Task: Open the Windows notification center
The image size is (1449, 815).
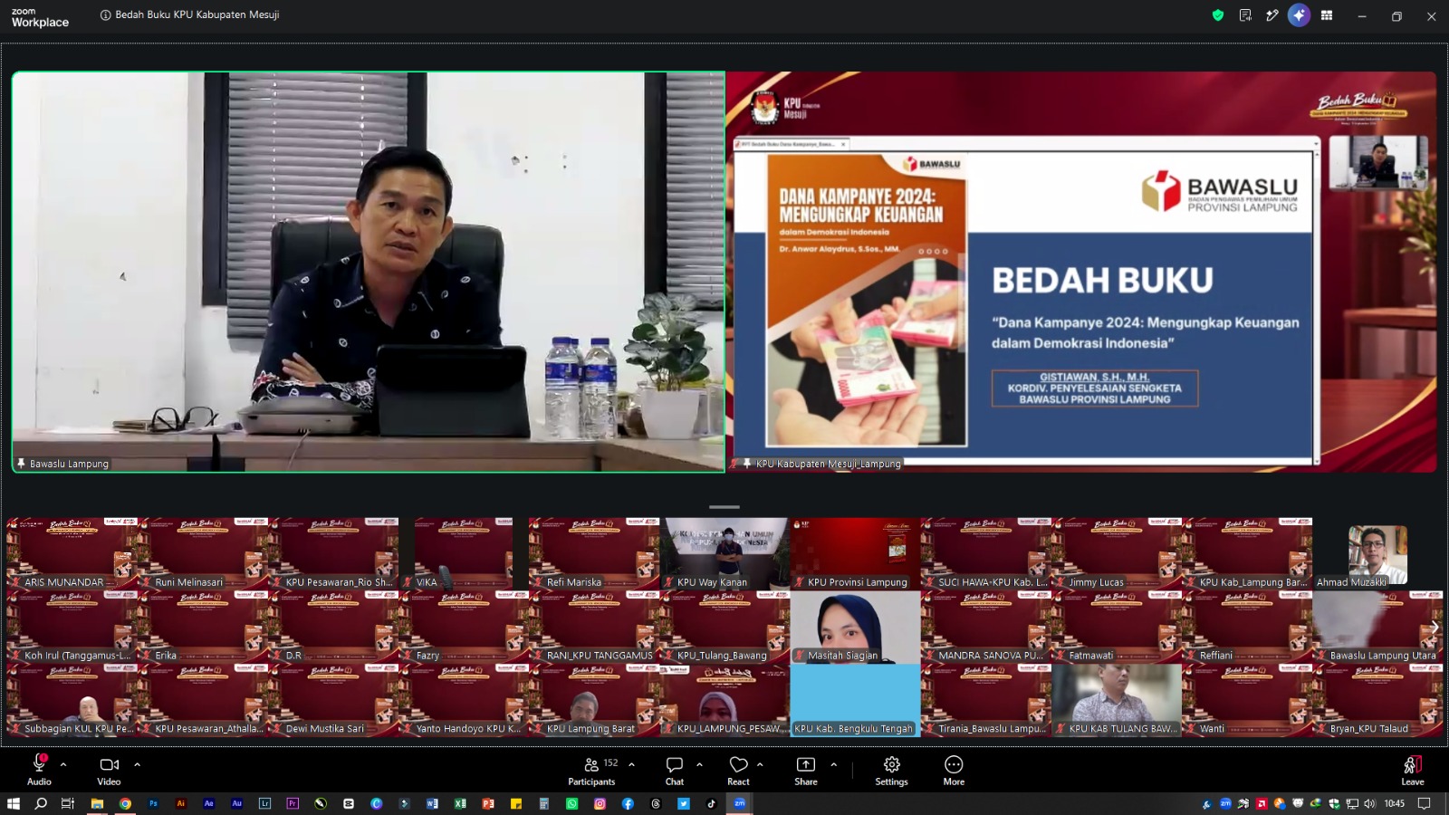Action: pos(1424,803)
